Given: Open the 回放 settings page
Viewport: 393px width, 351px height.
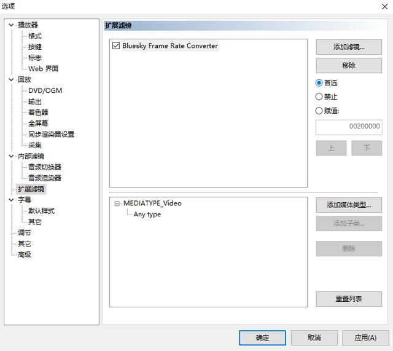Looking at the screenshot, I should click(25, 79).
